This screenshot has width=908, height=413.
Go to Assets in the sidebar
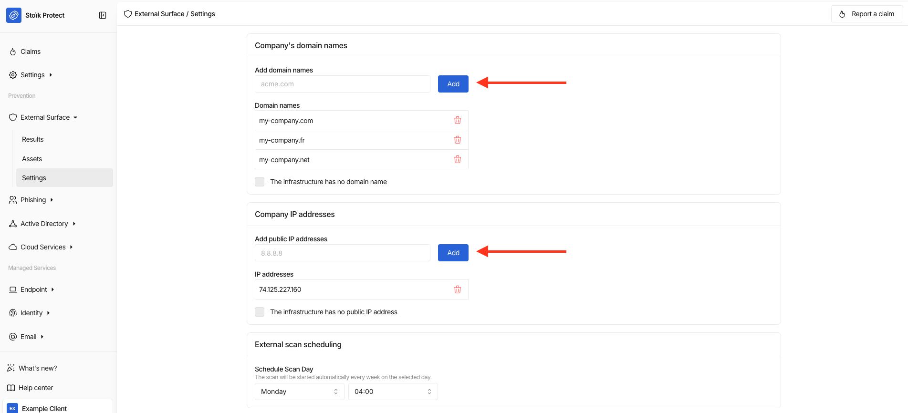[32, 159]
